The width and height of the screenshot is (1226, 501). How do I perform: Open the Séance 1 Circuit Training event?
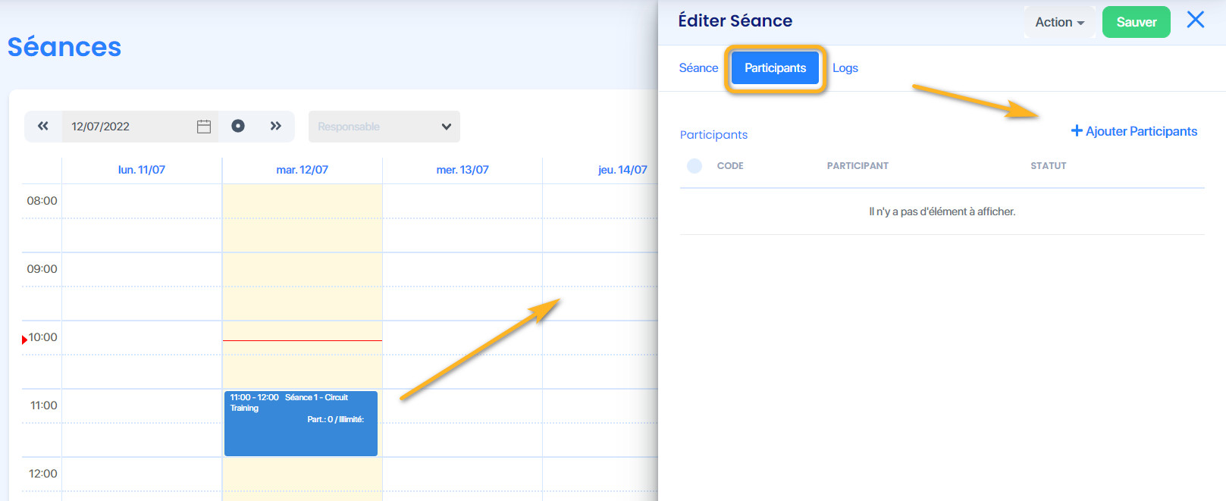pos(301,423)
